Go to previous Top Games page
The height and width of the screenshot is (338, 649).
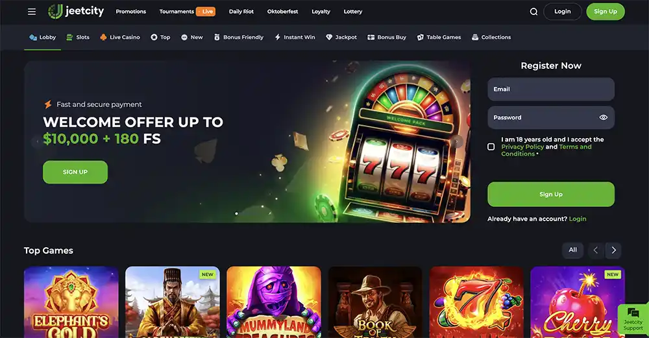[596, 250]
